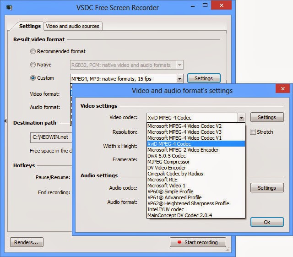Choose VP62 Heightened Sharpness Profile
The image size is (293, 257).
(196, 203)
